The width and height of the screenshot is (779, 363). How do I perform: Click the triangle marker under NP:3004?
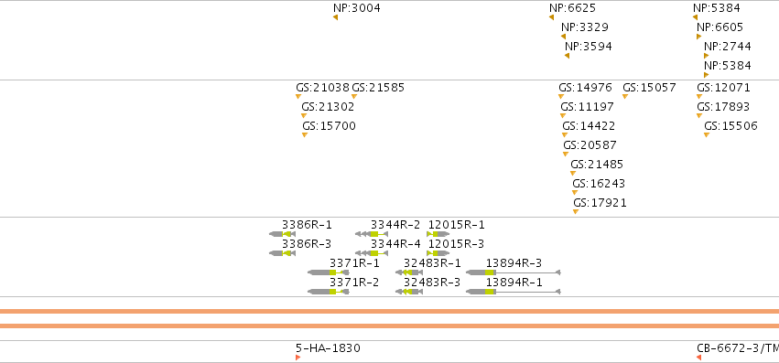[335, 17]
